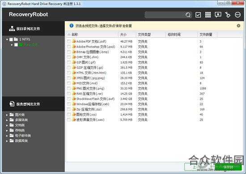Click the CHM (.chm) folder icon
This screenshot has width=246, height=174.
74,57
